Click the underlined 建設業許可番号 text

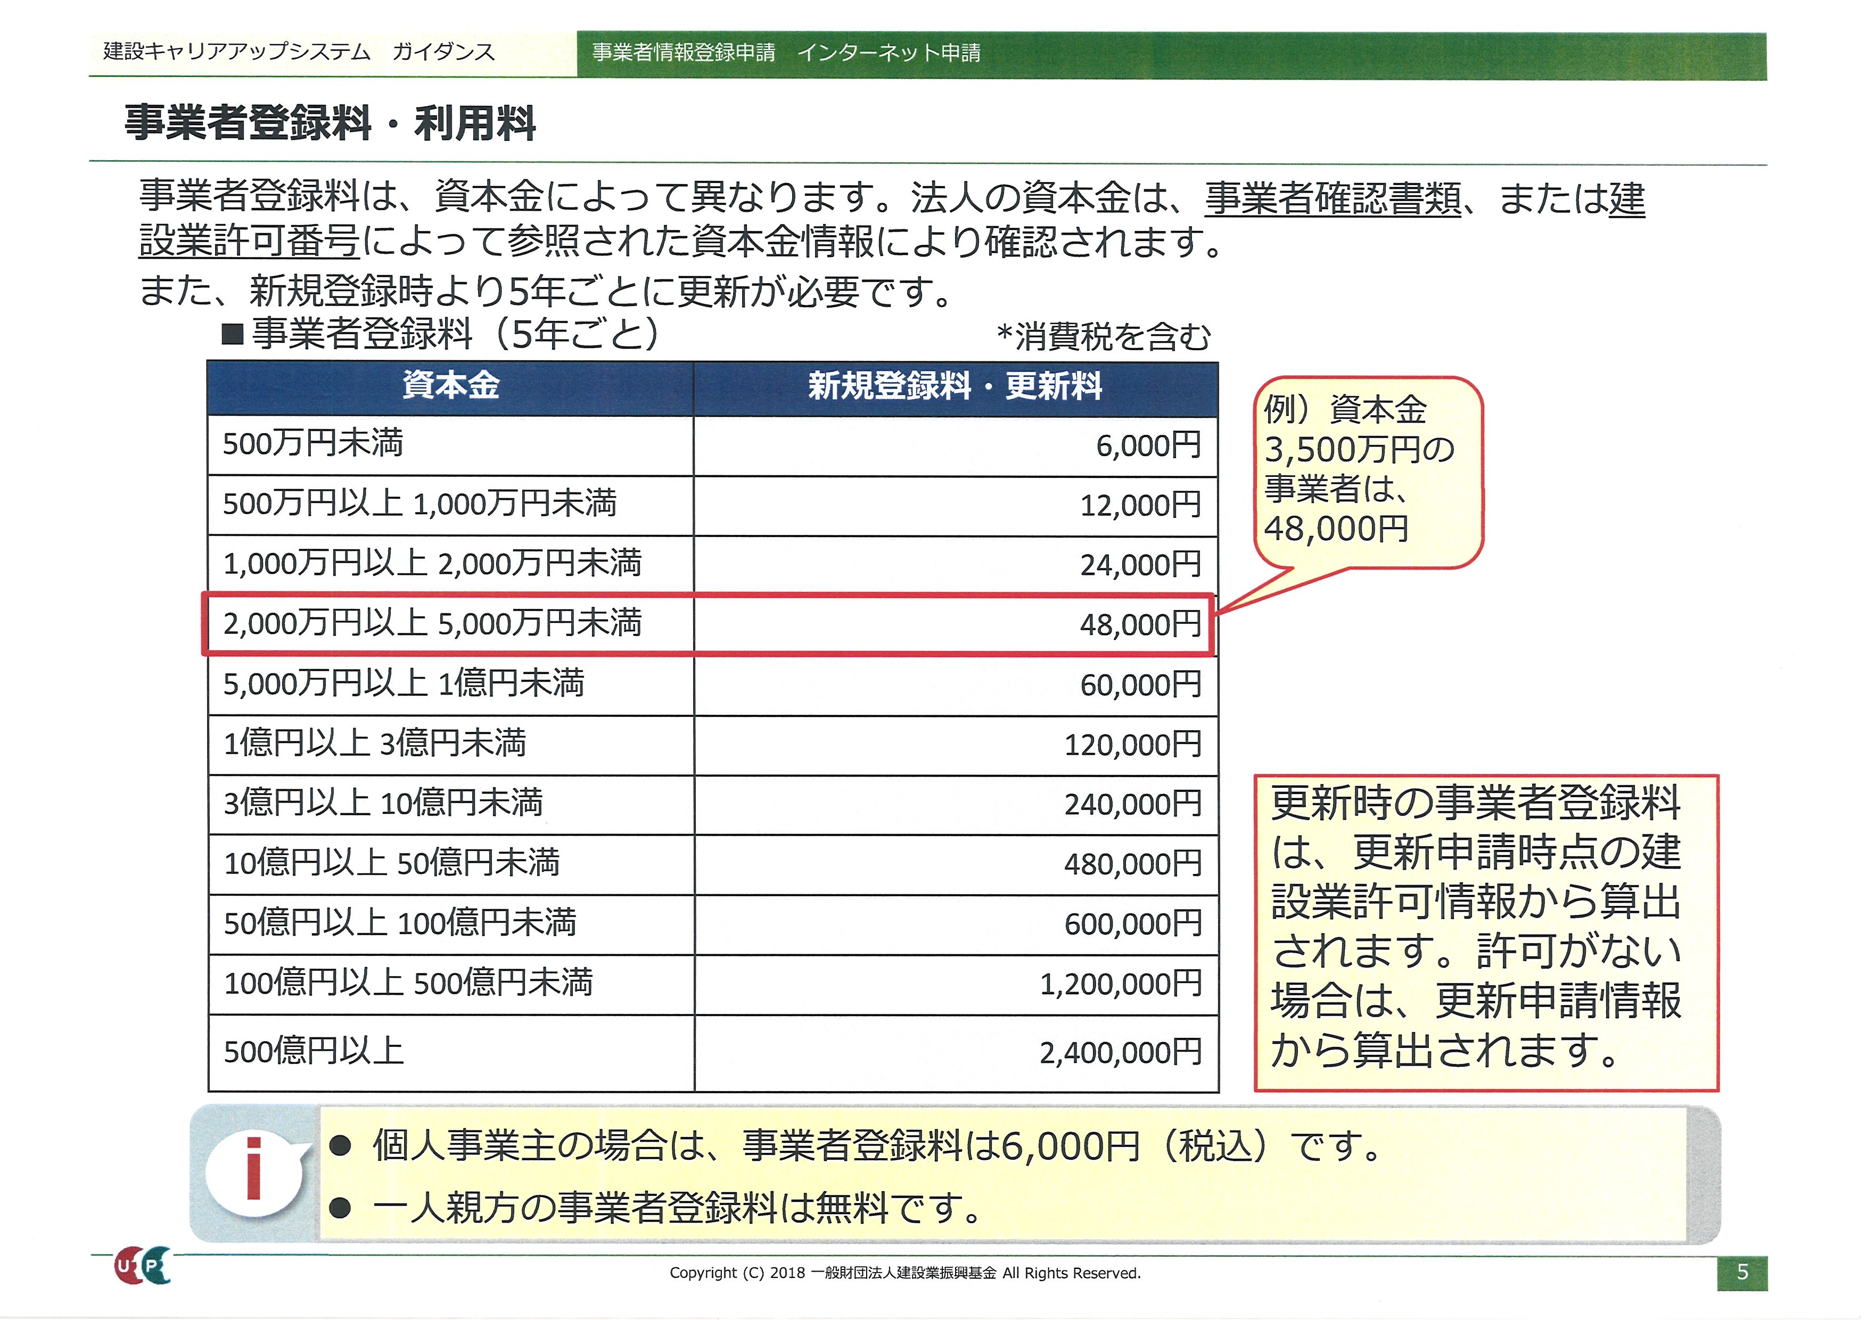[249, 242]
